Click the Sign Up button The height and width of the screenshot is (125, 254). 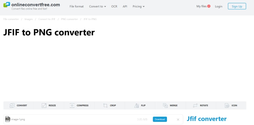(237, 6)
